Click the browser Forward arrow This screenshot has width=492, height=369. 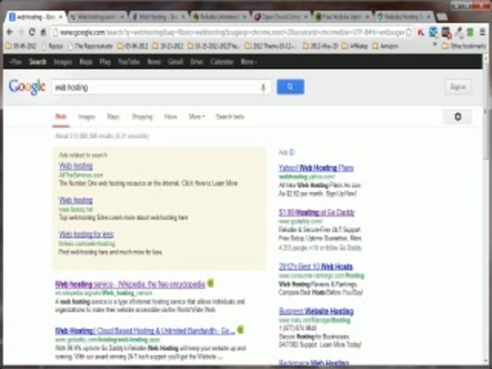tap(20, 32)
